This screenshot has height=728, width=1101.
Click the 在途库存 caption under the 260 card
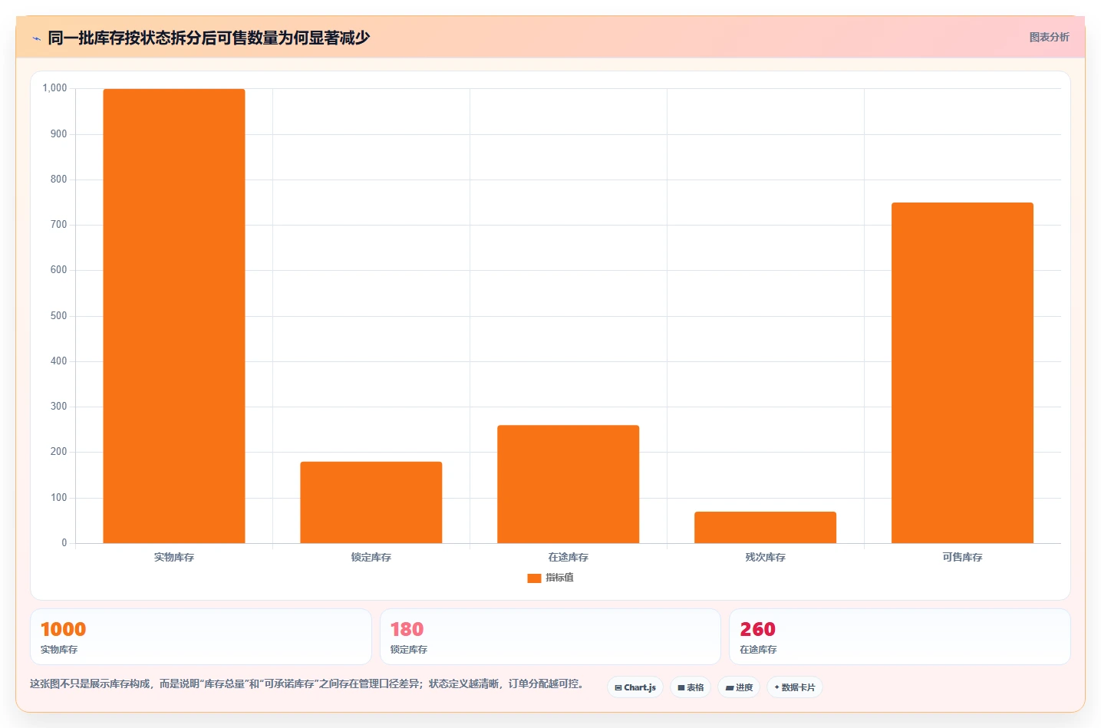pyautogui.click(x=758, y=650)
